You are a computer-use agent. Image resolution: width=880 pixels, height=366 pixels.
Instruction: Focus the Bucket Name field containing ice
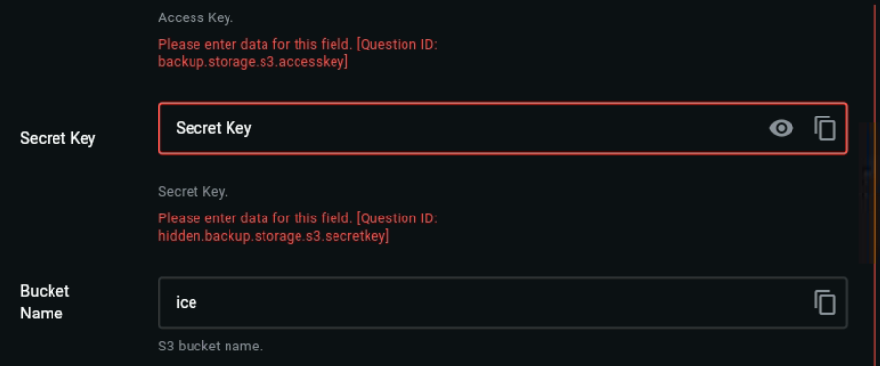503,303
